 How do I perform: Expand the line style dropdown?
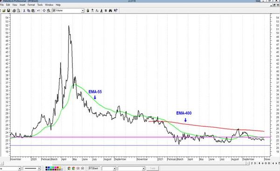coord(39,168)
